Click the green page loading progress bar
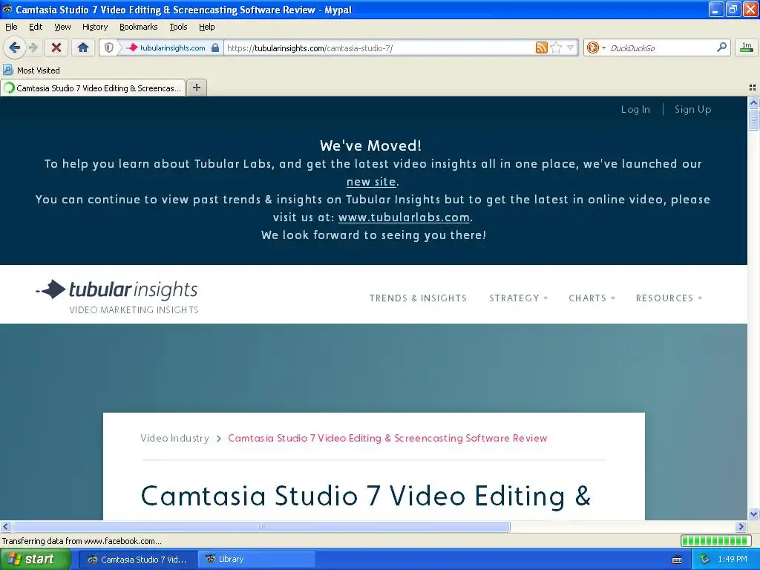Image resolution: width=760 pixels, height=570 pixels. point(715,540)
